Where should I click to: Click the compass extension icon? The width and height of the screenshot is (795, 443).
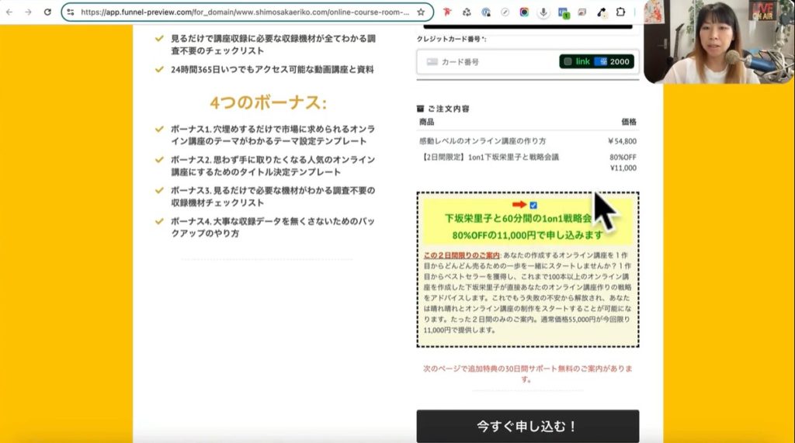pos(505,12)
